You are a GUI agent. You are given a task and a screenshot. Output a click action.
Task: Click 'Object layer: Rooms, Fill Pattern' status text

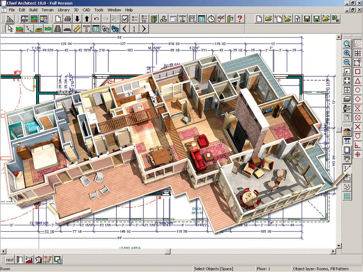[x=321, y=269]
